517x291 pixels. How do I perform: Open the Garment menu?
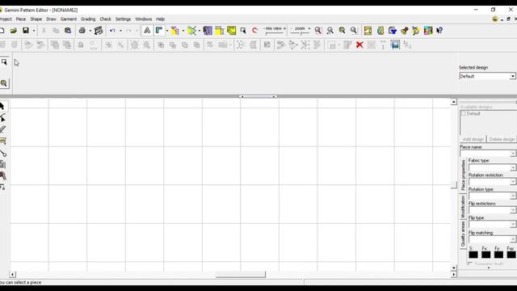point(68,19)
